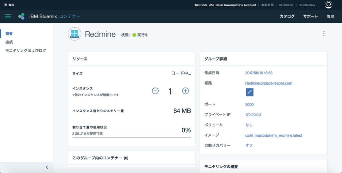
Task: Click the モニタリングの概要 heading
Action: (221, 167)
